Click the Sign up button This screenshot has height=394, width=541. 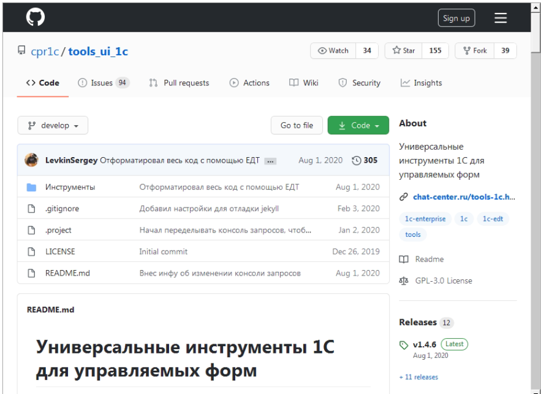point(456,18)
